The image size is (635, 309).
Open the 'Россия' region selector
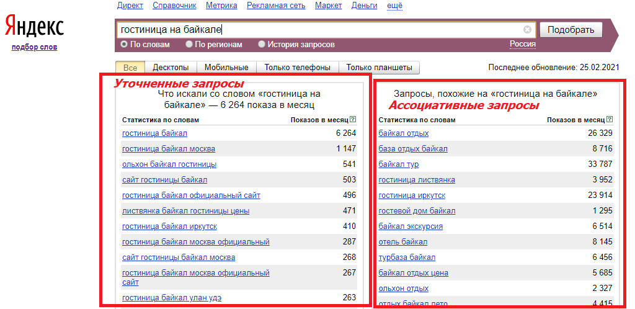click(x=523, y=44)
